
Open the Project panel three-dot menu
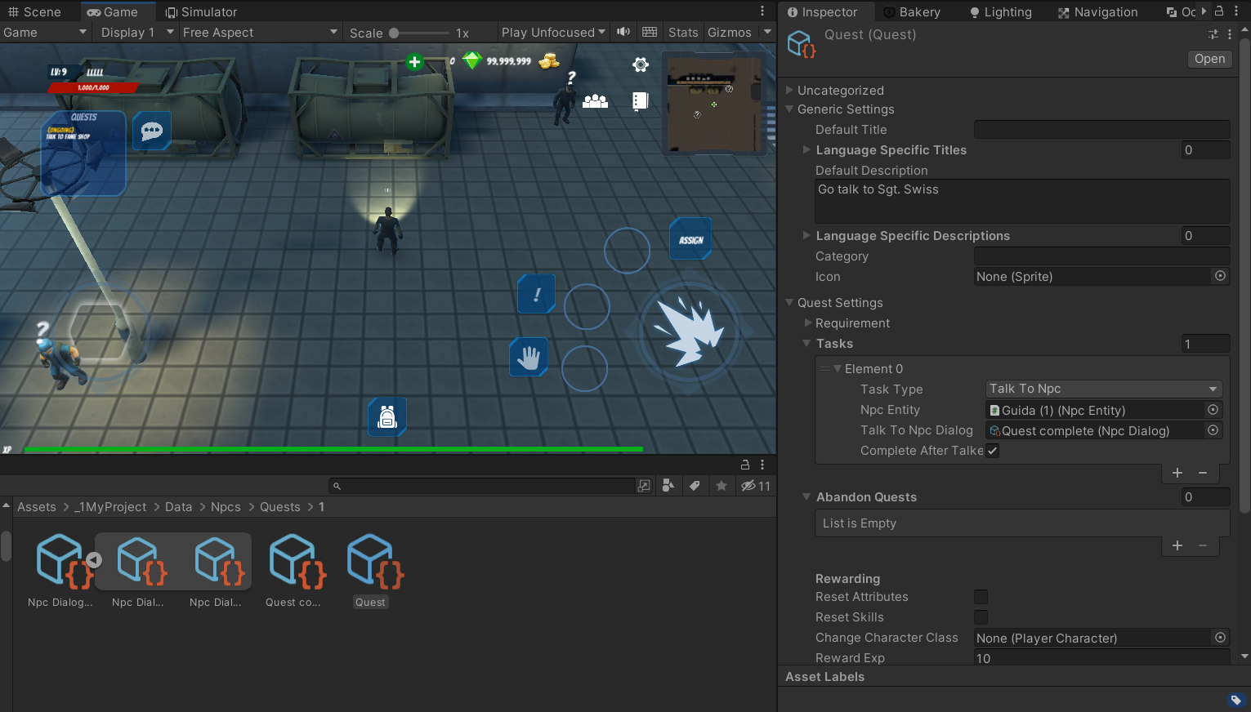pyautogui.click(x=762, y=464)
